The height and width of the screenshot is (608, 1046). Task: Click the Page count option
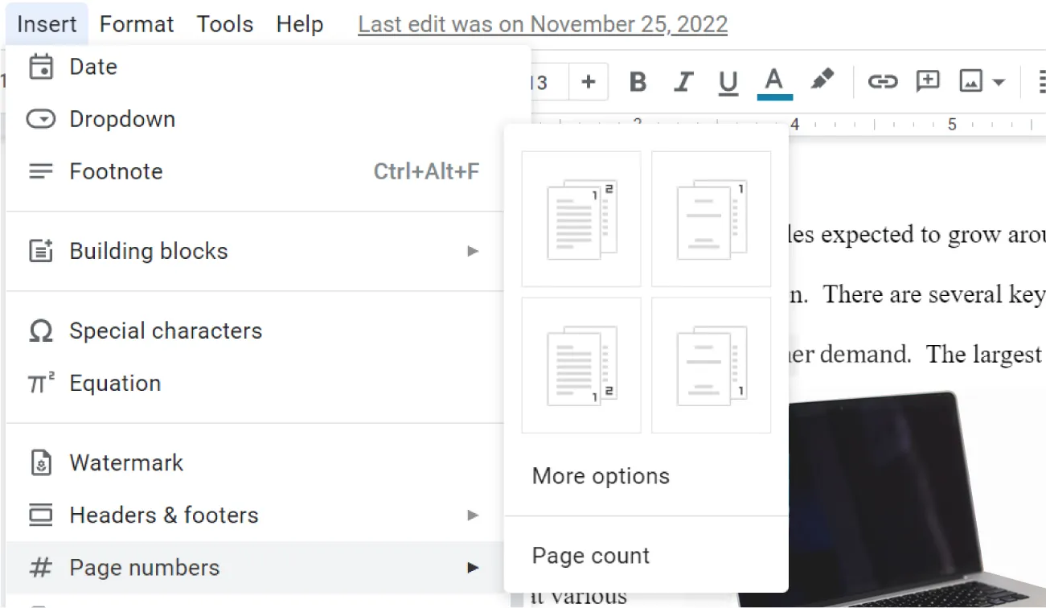590,555
